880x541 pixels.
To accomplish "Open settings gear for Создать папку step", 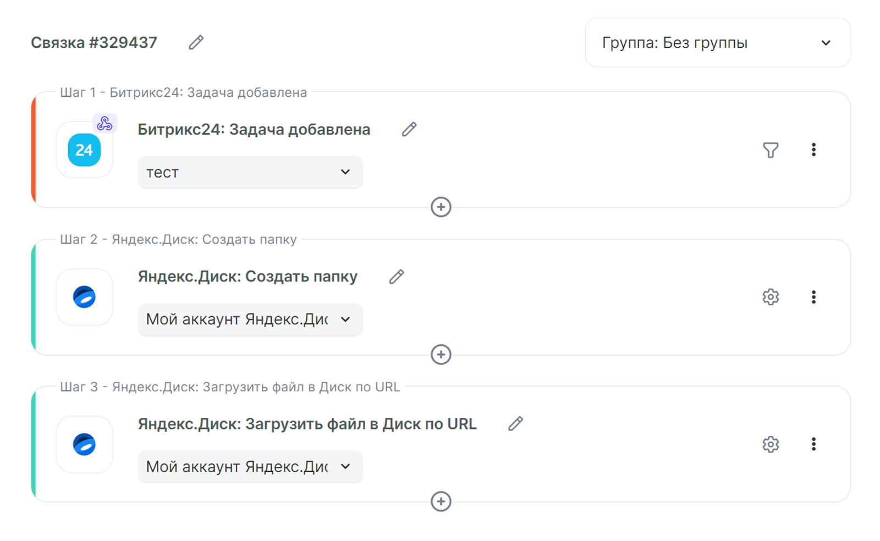I will pos(770,297).
